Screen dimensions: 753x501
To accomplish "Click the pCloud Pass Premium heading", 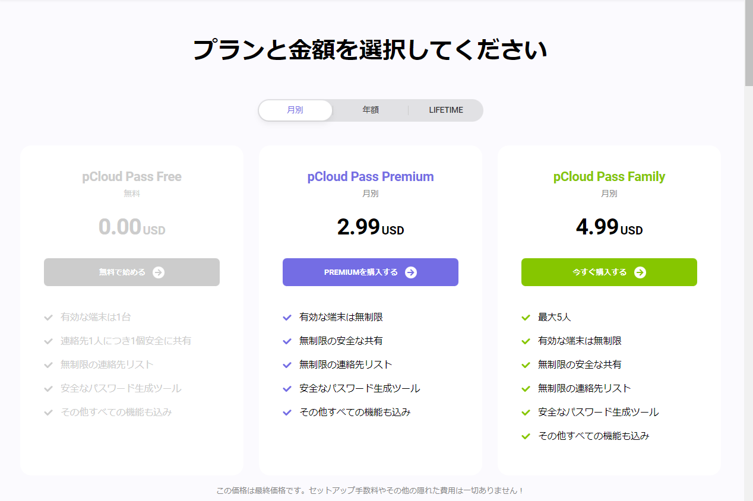I will 371,177.
